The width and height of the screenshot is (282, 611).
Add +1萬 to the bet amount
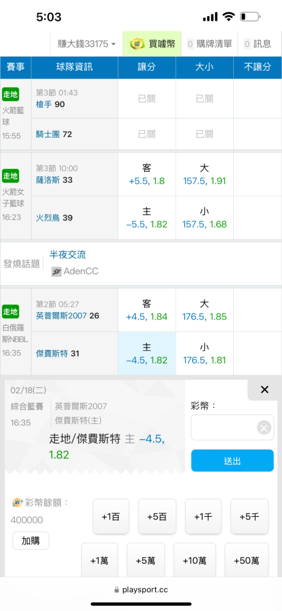[x=99, y=560]
